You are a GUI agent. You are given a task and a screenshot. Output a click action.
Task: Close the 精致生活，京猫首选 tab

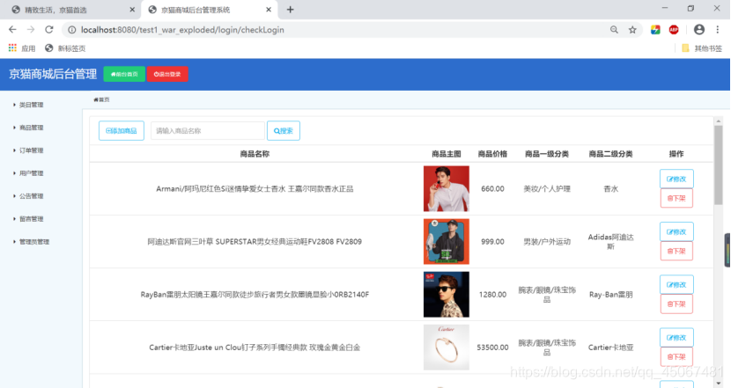[x=132, y=10]
